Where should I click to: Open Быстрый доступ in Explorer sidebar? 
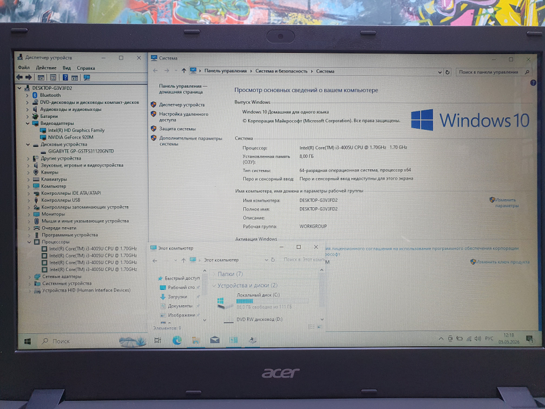[182, 278]
